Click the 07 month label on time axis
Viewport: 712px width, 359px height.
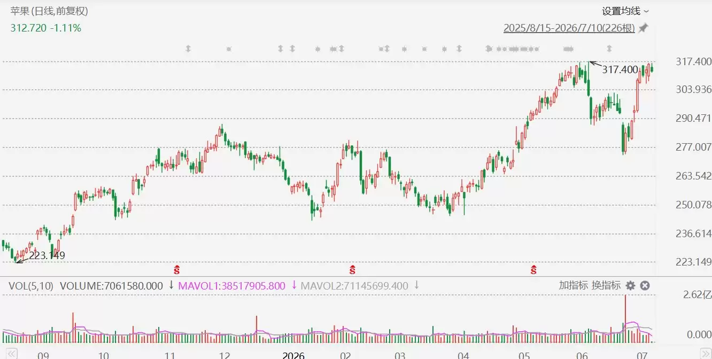tap(643, 355)
